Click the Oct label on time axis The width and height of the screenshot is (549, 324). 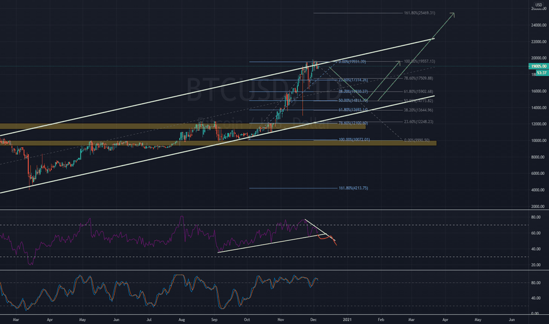click(x=247, y=319)
